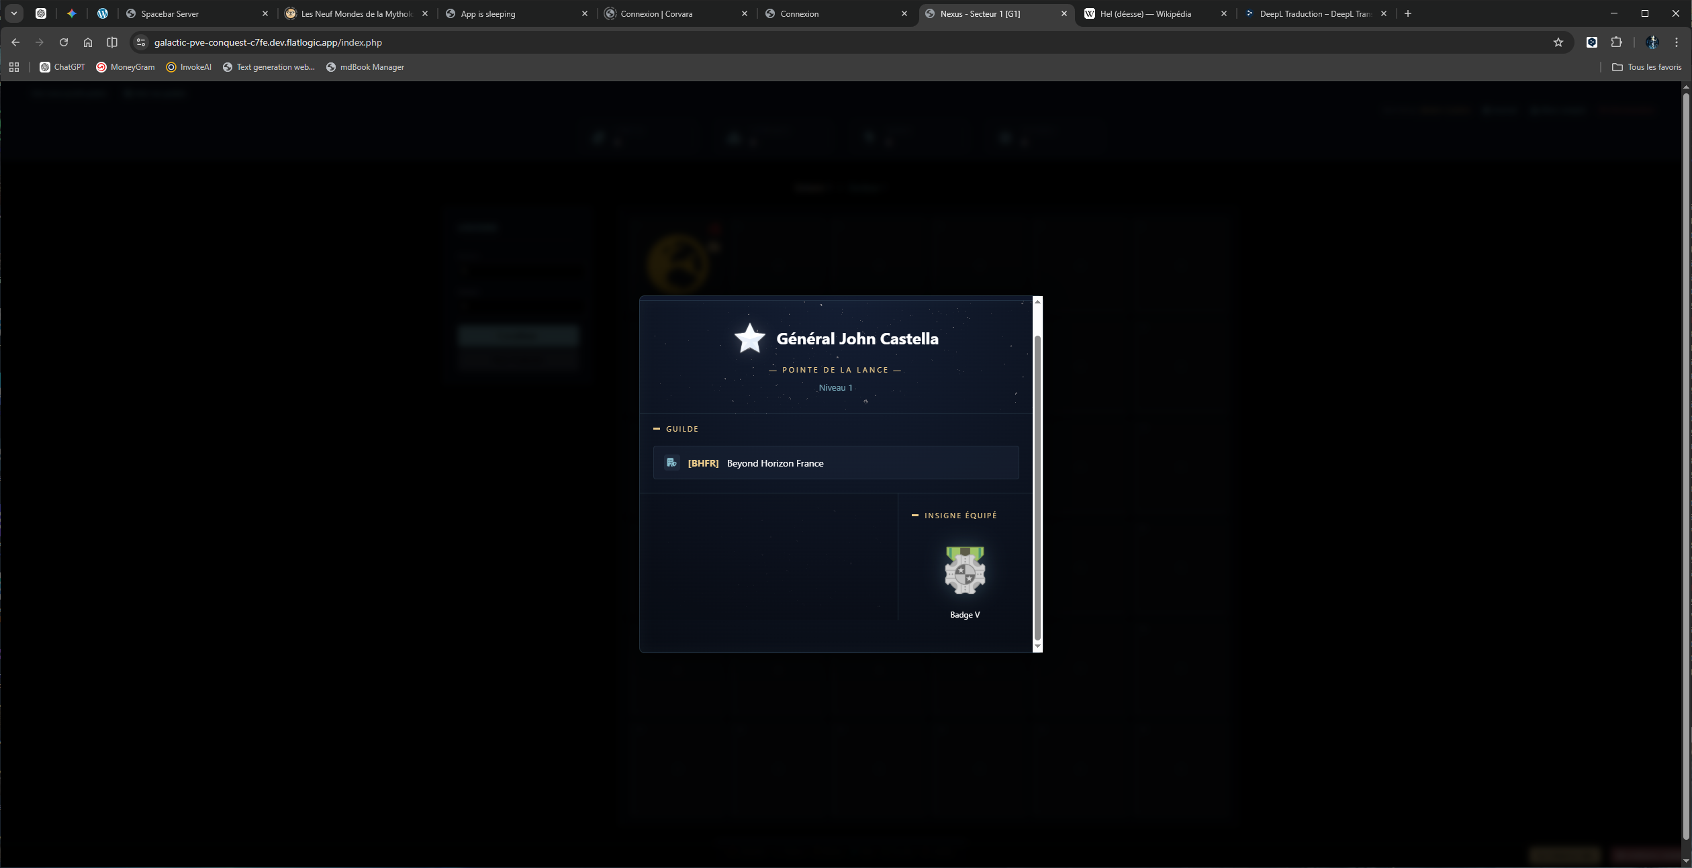Screen dimensions: 1692x868
Task: Open the Chrome three-dot menu
Action: 1677,42
